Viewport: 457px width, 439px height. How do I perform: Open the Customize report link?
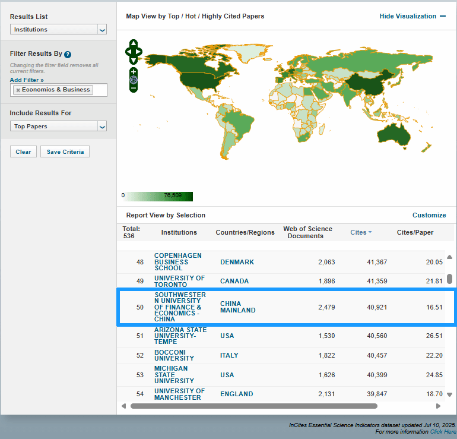429,215
